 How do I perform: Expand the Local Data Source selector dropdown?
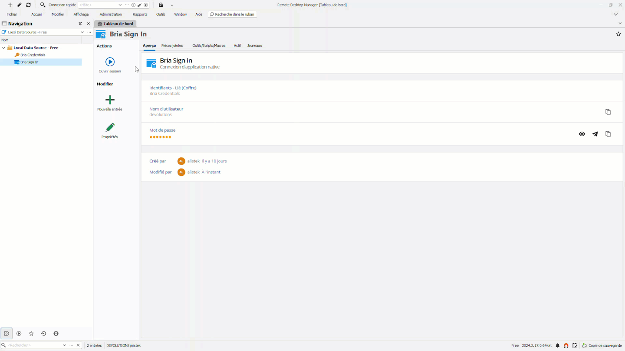(x=82, y=32)
